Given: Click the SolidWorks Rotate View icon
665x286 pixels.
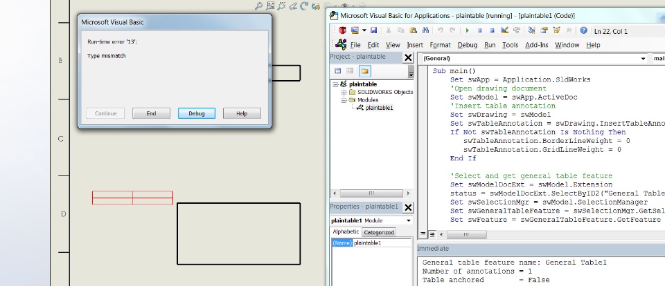Looking at the screenshot, I should (304, 6).
